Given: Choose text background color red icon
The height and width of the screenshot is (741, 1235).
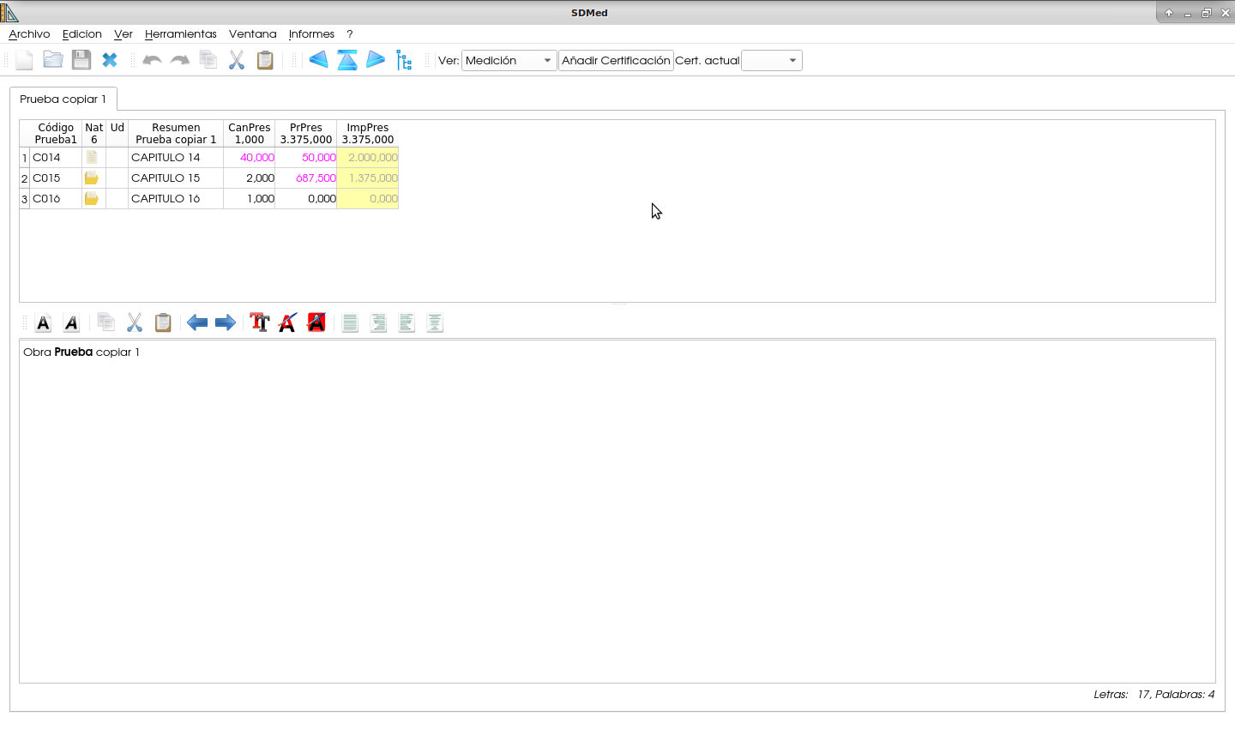Looking at the screenshot, I should (316, 322).
